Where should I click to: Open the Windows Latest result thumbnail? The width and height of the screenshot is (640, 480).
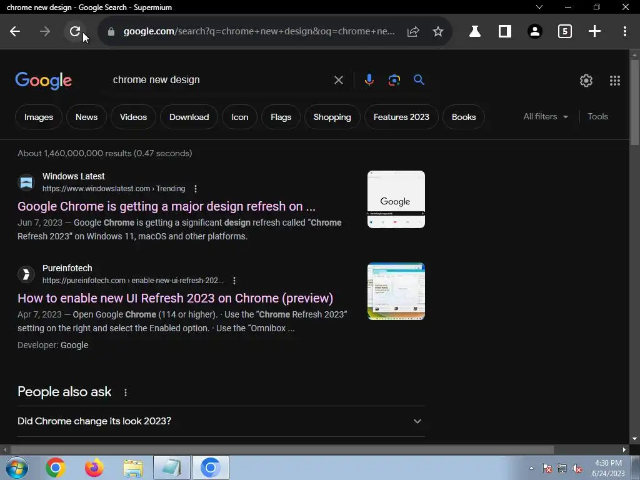396,199
